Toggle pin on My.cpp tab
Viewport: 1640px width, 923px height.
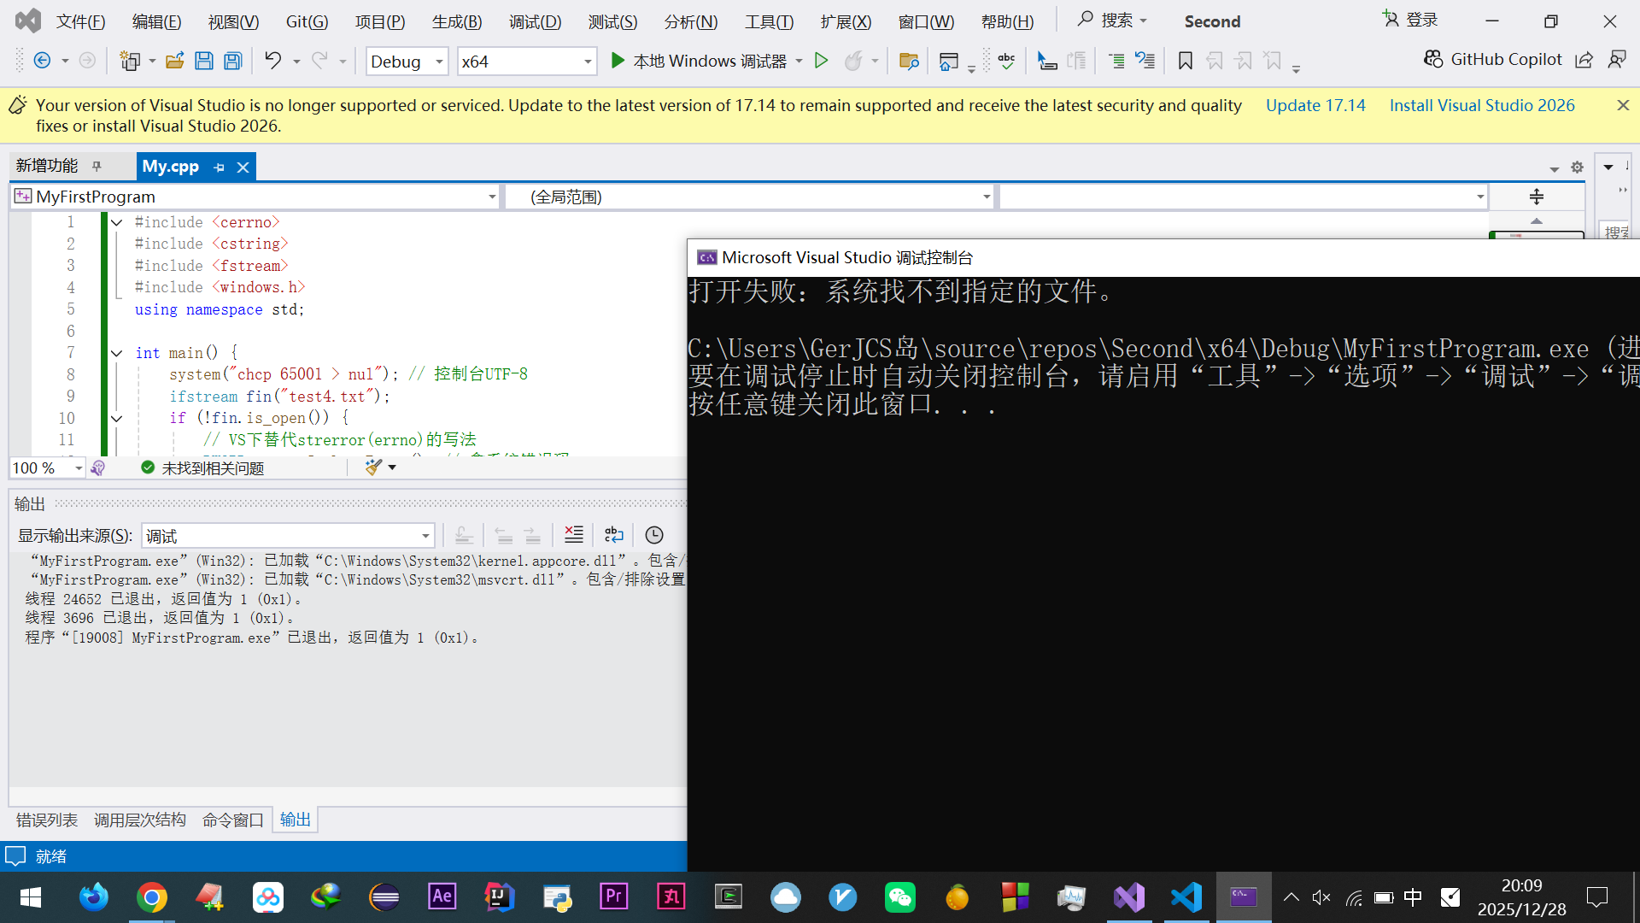click(220, 168)
